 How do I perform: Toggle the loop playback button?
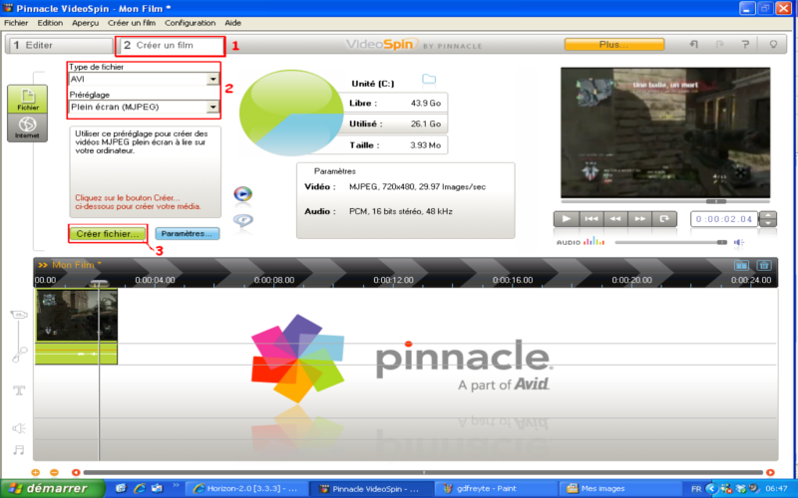(664, 219)
